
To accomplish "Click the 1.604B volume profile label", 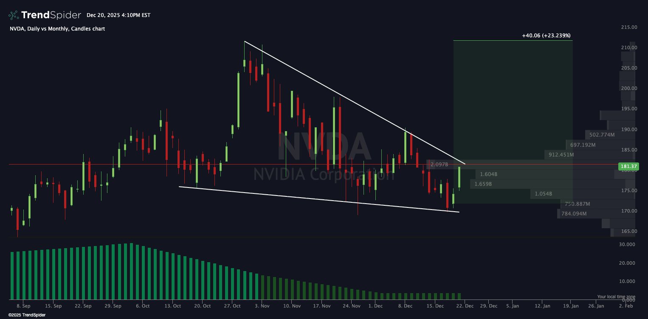I will [489, 174].
